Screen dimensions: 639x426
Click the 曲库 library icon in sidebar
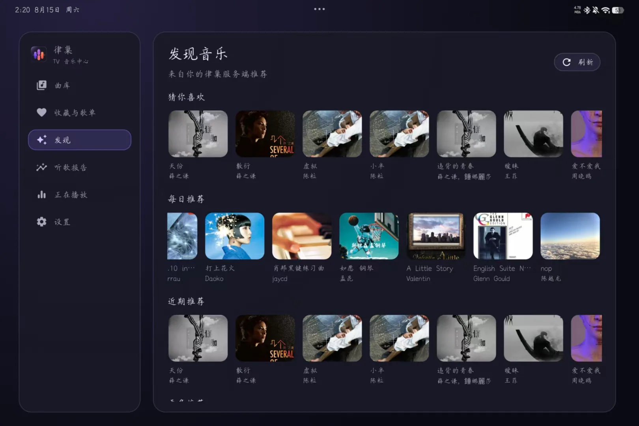(41, 85)
